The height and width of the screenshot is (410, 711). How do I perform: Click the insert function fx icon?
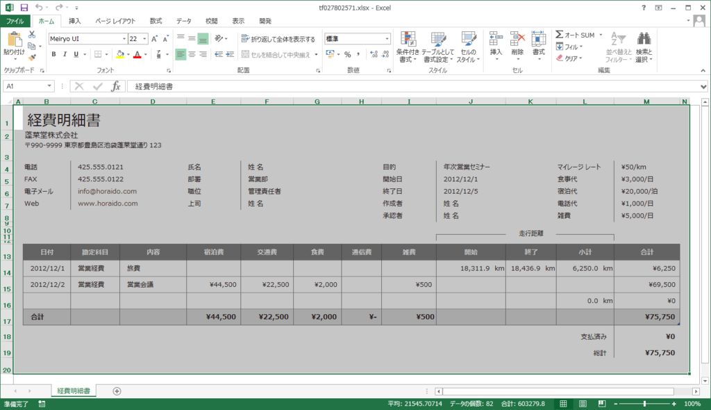(x=116, y=86)
